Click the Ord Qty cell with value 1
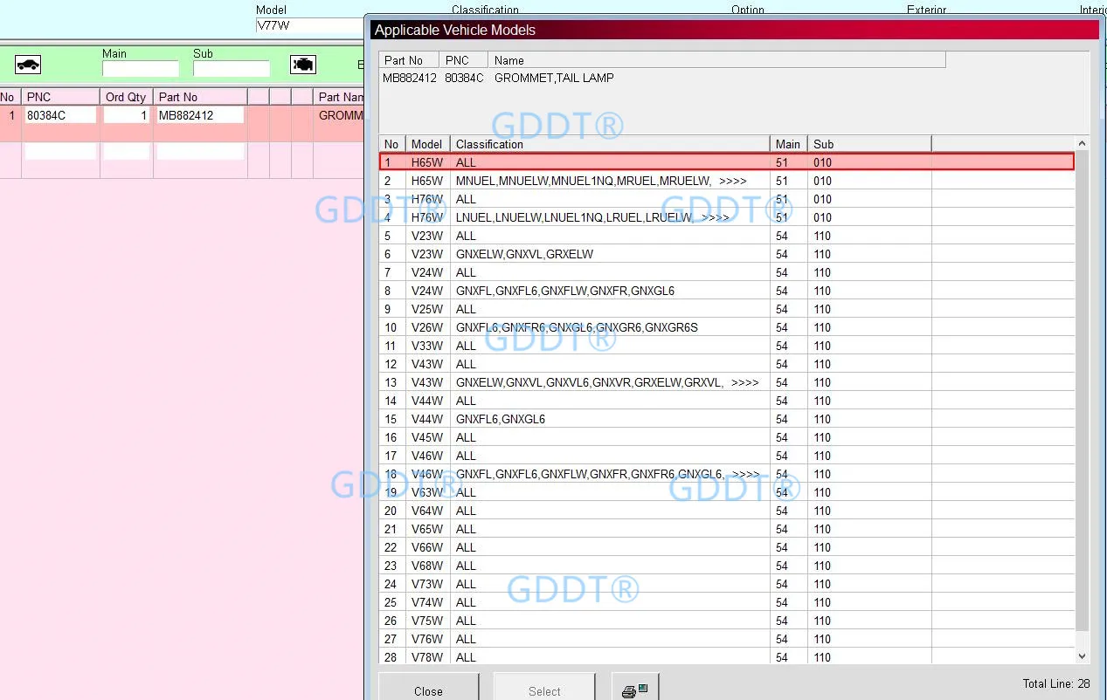The image size is (1107, 700). [x=127, y=115]
